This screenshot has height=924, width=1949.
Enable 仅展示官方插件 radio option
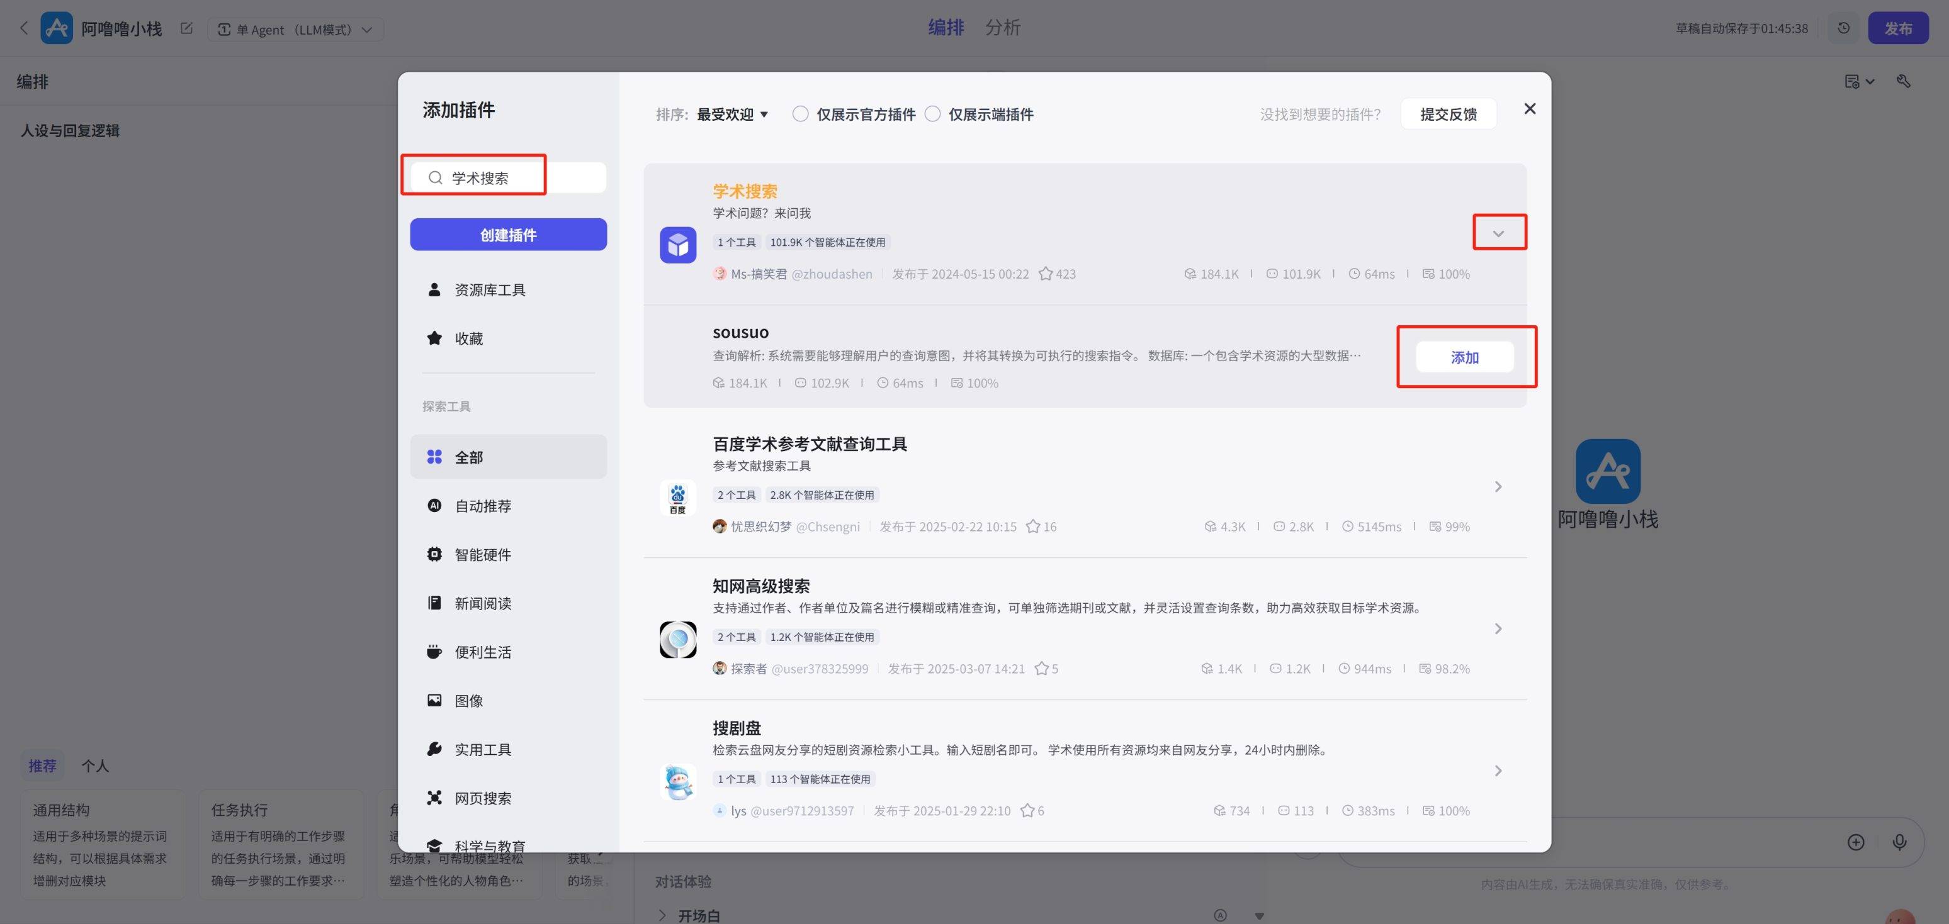click(799, 114)
